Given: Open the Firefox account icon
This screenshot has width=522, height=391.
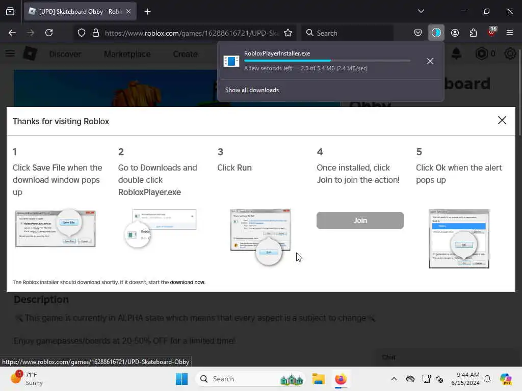Looking at the screenshot, I should 455,33.
